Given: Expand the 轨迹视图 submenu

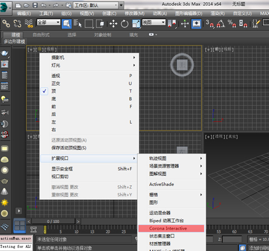Looking at the screenshot, I should (x=172, y=158).
